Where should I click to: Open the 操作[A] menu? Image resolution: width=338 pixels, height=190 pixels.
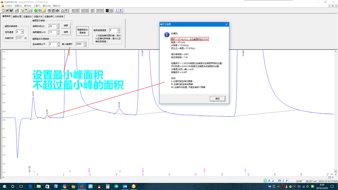pyautogui.click(x=27, y=6)
